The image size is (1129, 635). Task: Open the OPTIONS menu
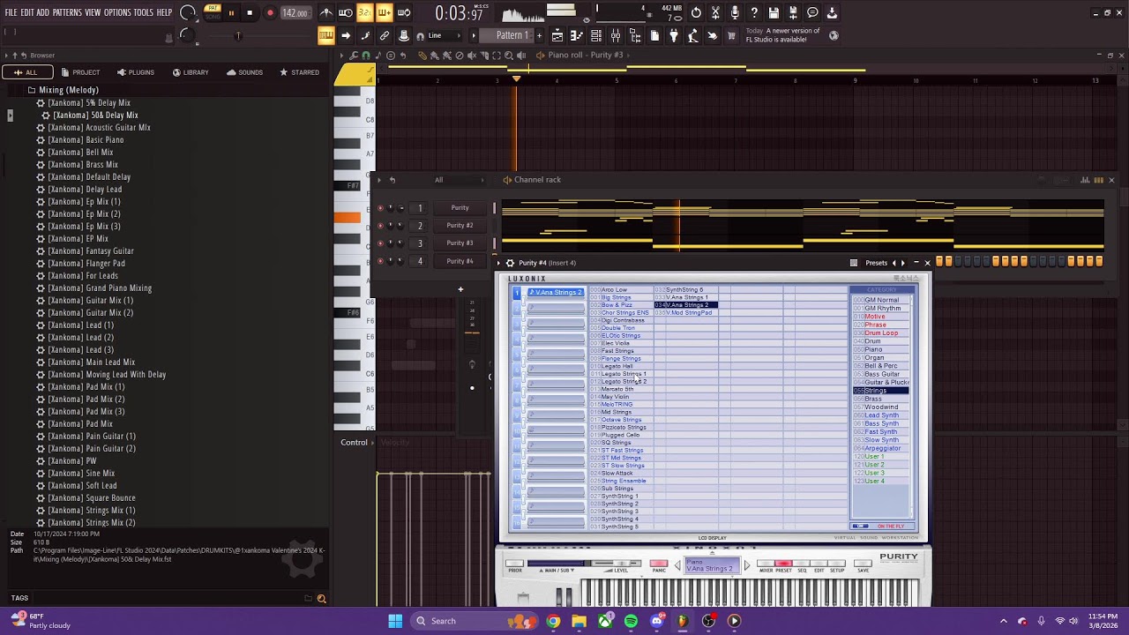(117, 12)
